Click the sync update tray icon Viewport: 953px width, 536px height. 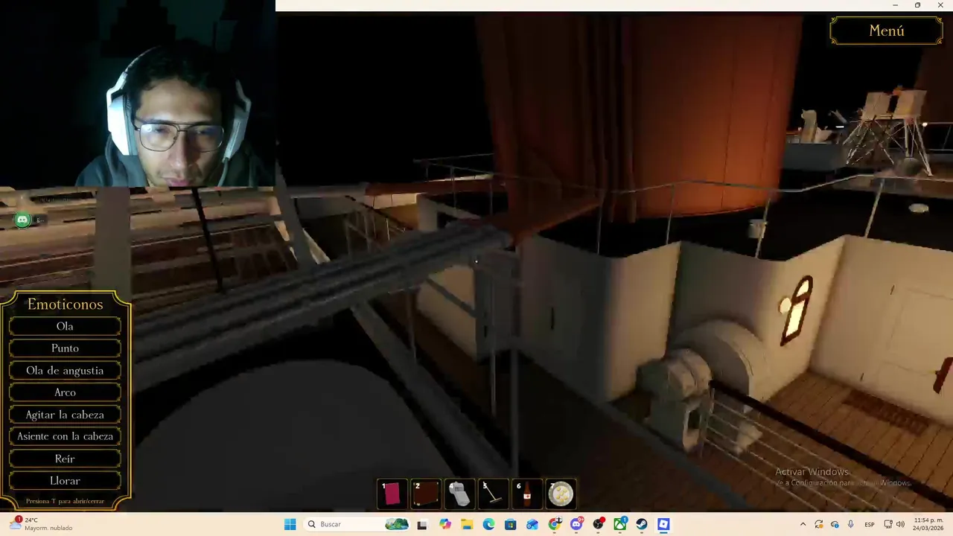click(818, 524)
